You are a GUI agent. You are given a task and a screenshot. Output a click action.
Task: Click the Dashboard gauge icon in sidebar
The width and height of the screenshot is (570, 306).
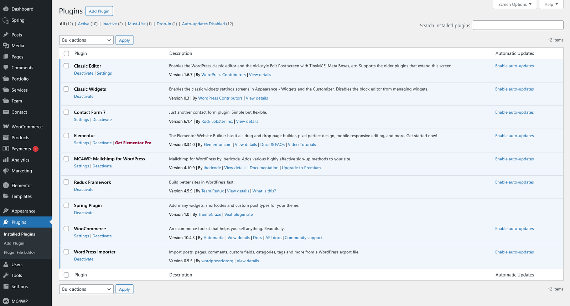click(6, 9)
